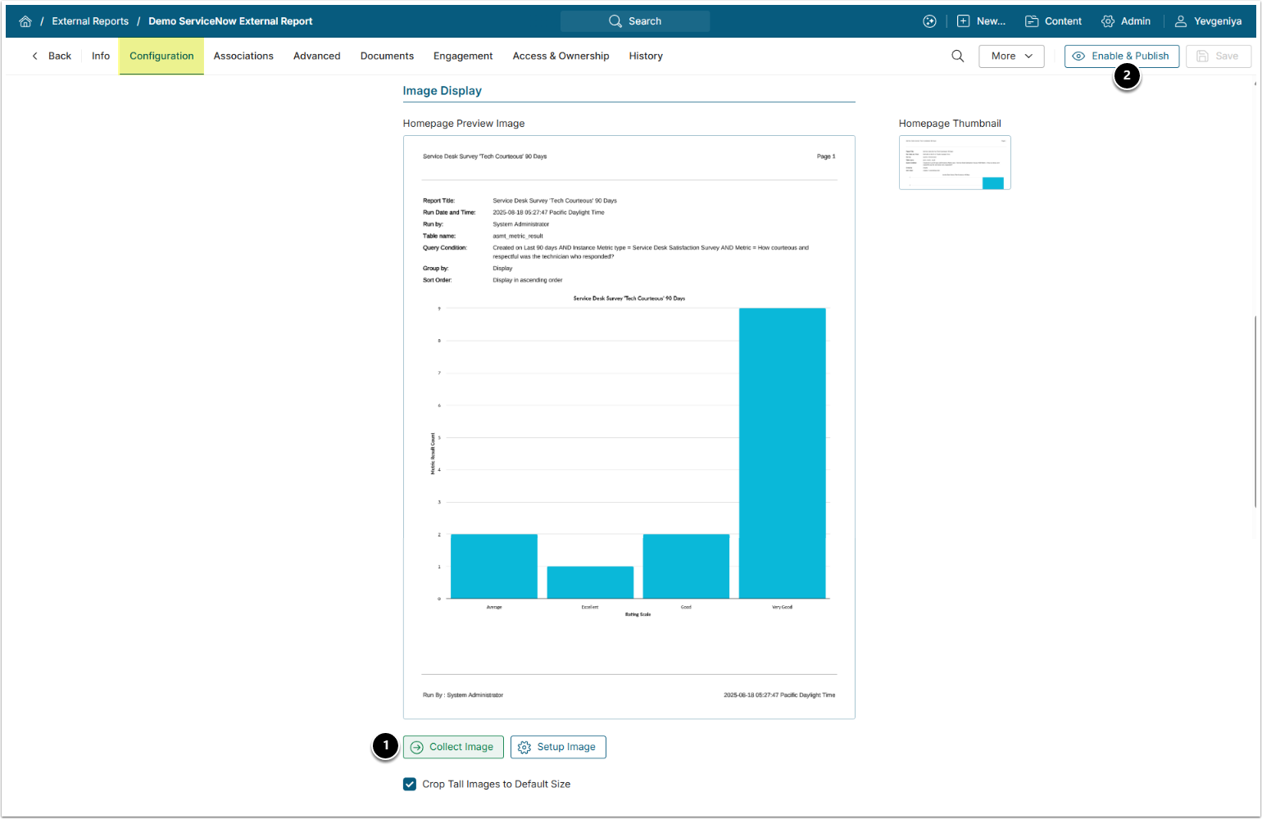The height and width of the screenshot is (819, 1262).
Task: Click the sparkle assistant icon in header
Action: [x=929, y=21]
